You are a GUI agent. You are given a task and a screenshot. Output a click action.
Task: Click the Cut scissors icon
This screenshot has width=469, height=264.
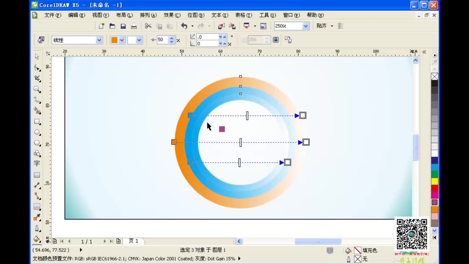click(x=148, y=26)
